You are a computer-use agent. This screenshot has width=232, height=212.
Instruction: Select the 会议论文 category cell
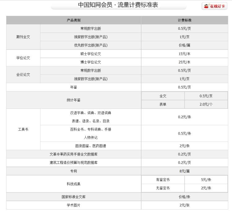(23, 75)
